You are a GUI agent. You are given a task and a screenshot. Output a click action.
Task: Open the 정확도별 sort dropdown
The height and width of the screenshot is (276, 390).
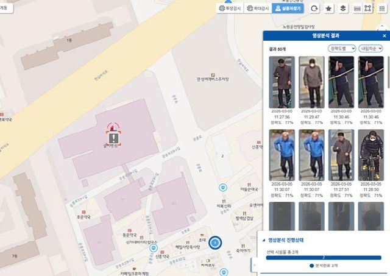coord(341,49)
